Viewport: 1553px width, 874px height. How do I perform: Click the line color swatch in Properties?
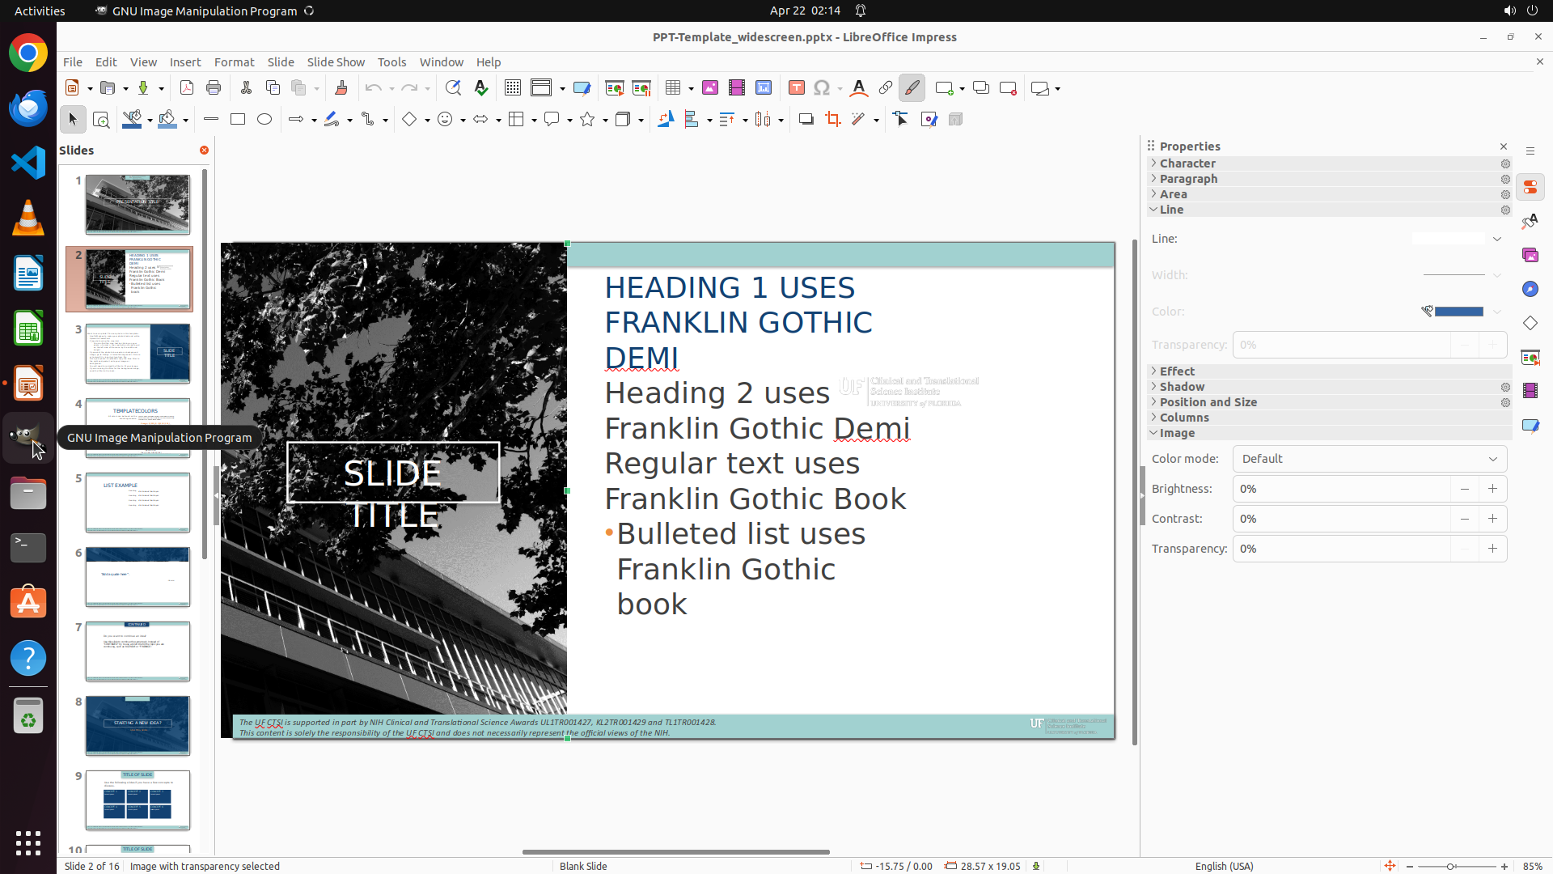click(x=1458, y=312)
